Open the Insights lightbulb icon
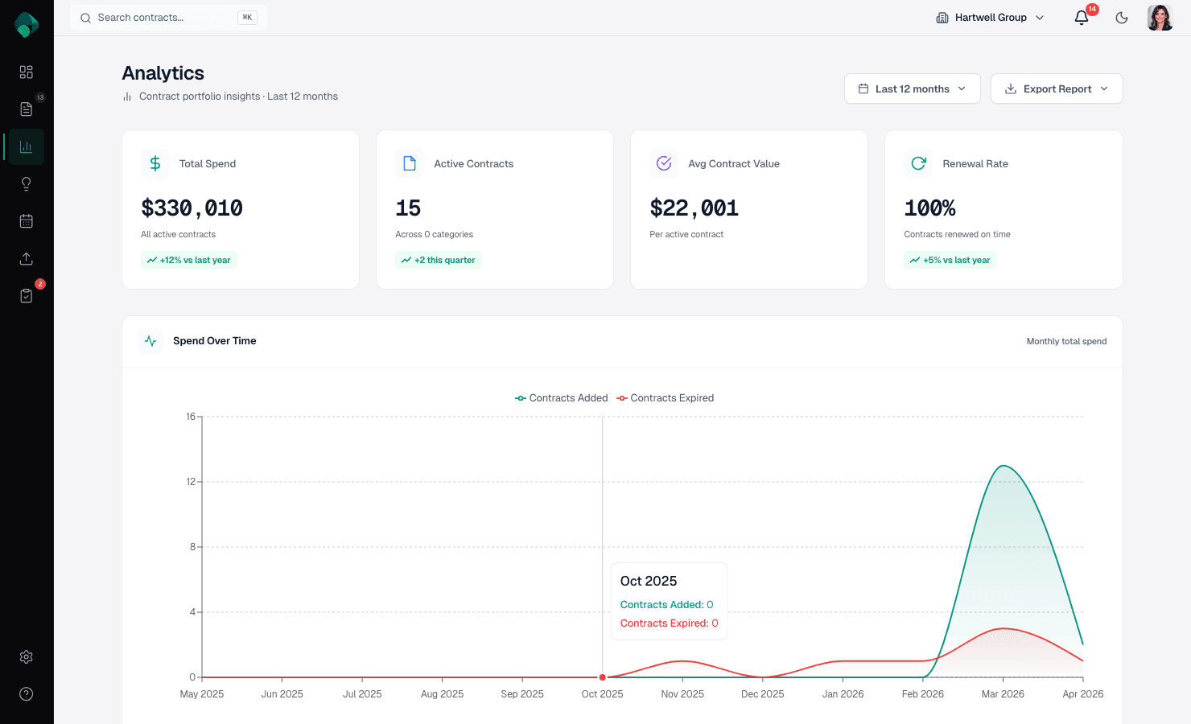The image size is (1191, 724). 26,183
